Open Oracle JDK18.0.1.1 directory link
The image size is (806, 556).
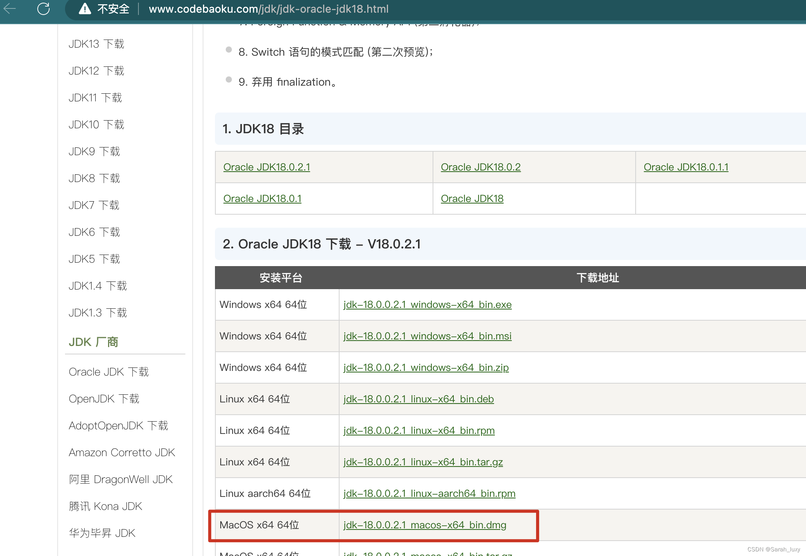click(x=686, y=167)
